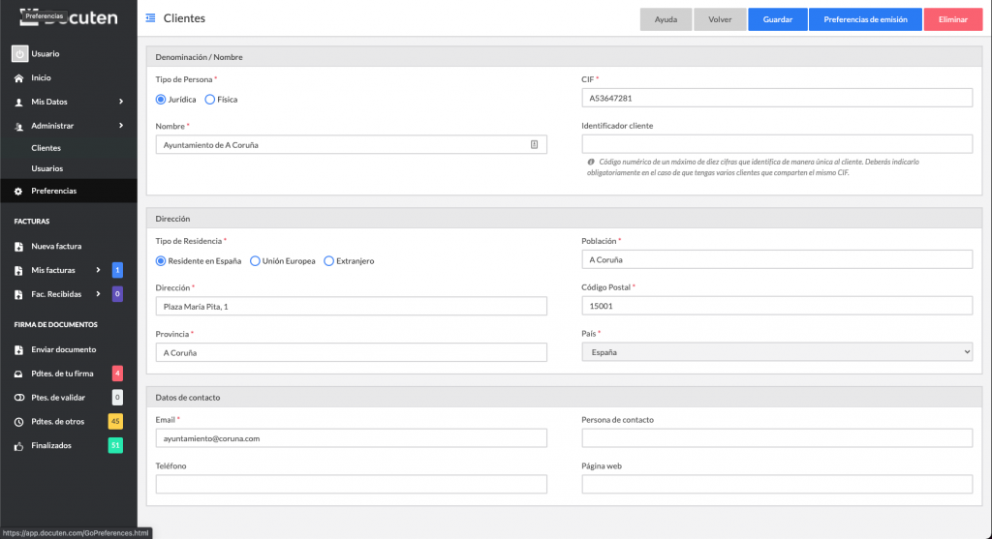Click the thumbs-up icon for Finalizados
Image resolution: width=992 pixels, height=539 pixels.
pos(19,446)
